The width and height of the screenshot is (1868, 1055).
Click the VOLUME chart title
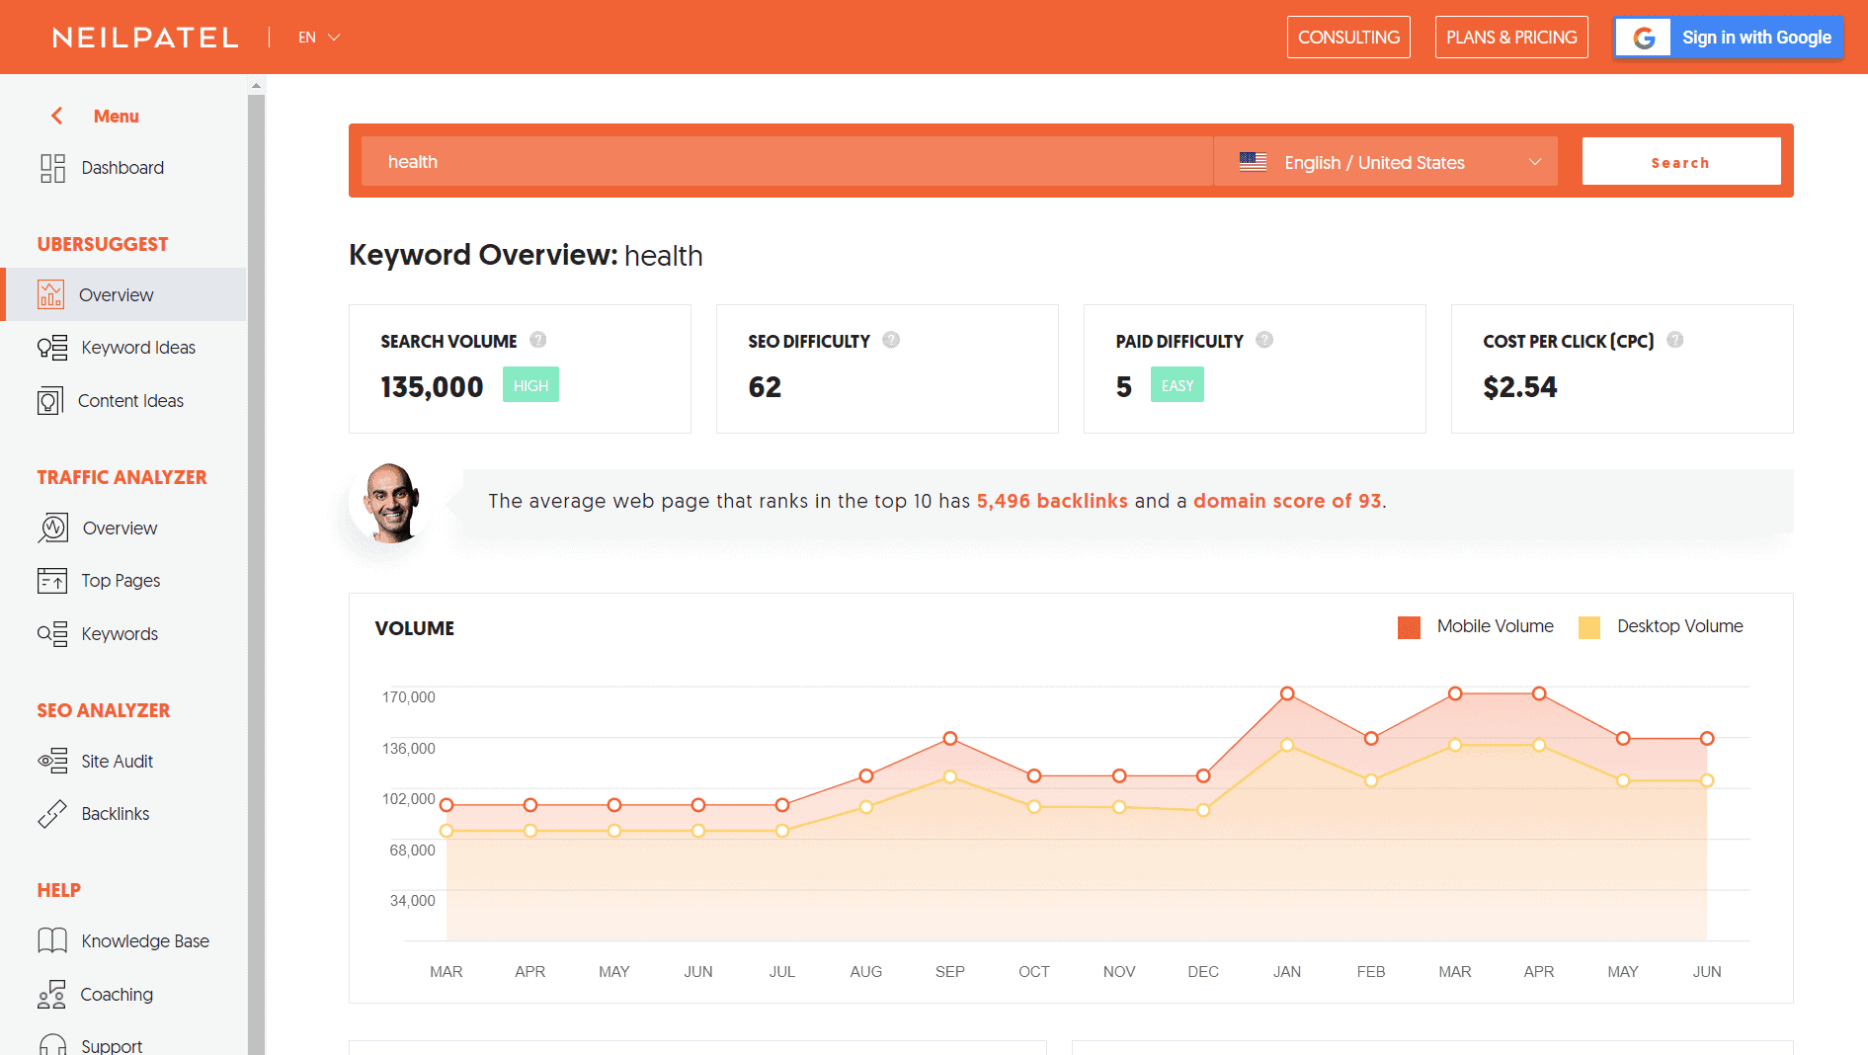tap(415, 628)
